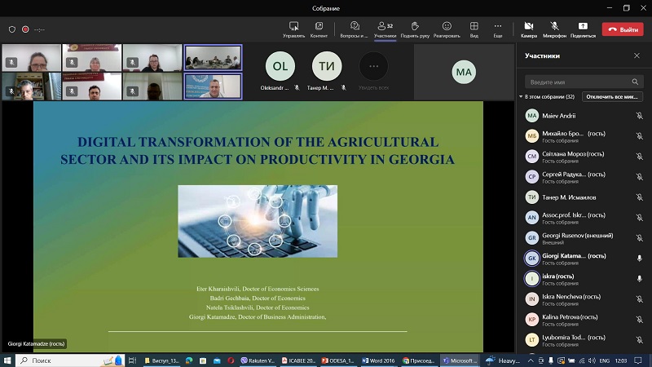Click the search magnifier in participants panel
The image size is (652, 367).
(x=636, y=82)
